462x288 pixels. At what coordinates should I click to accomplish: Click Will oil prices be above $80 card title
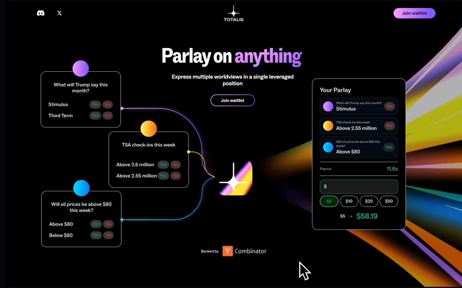click(x=81, y=207)
